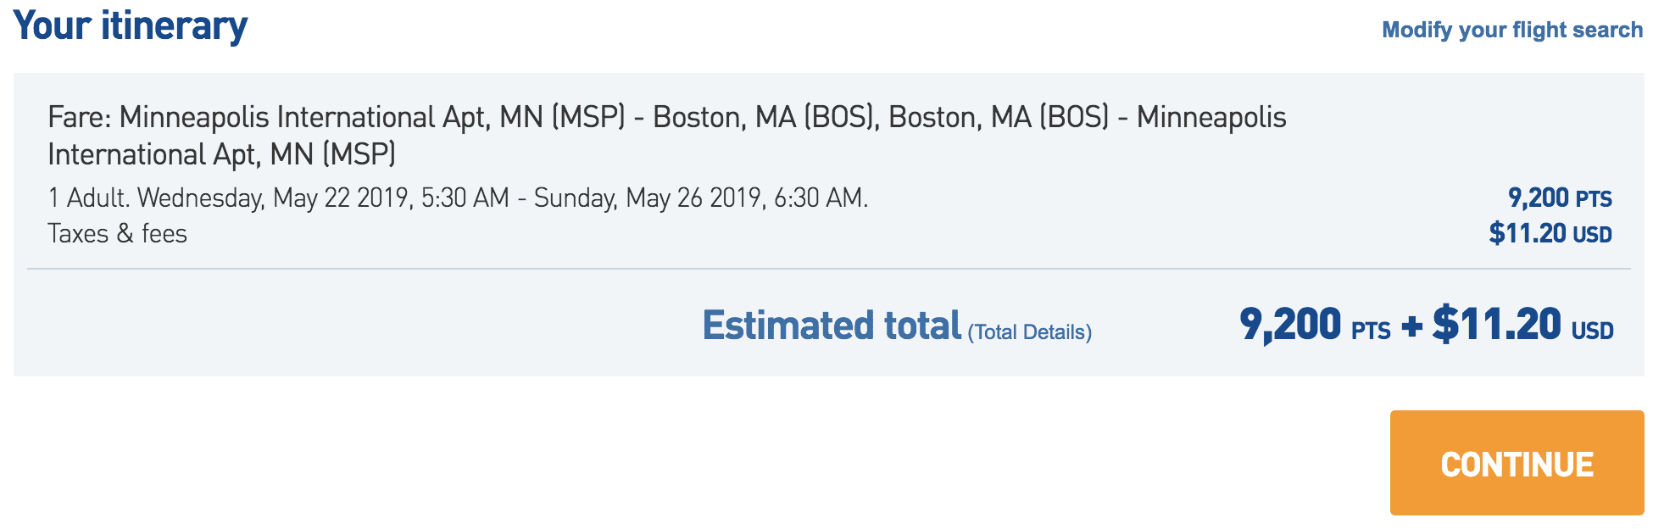Screen dimensions: 1653x529
Task: Click the $11.20 USD taxes row amount
Action: click(x=1550, y=233)
